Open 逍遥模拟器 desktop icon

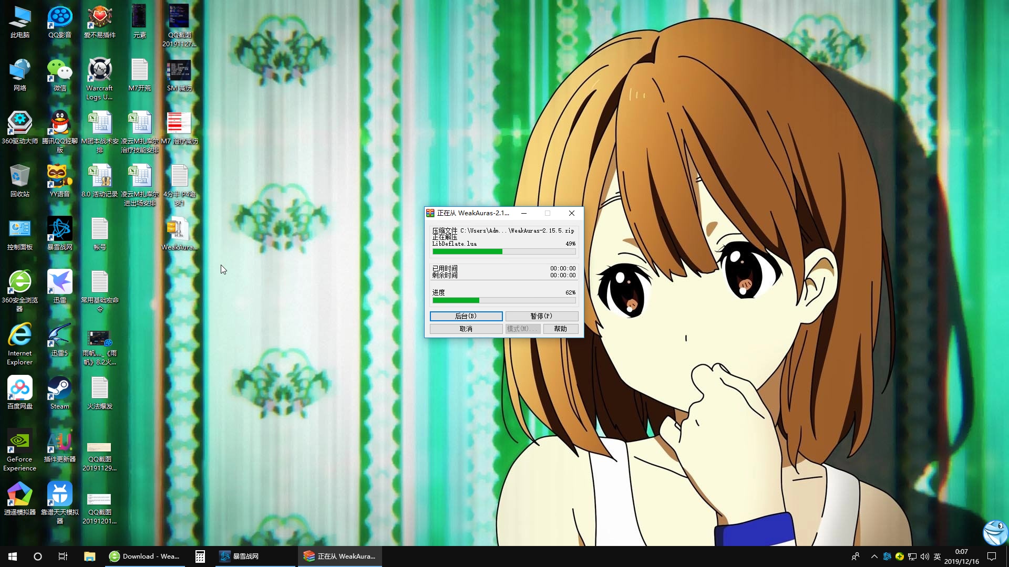coord(20,499)
